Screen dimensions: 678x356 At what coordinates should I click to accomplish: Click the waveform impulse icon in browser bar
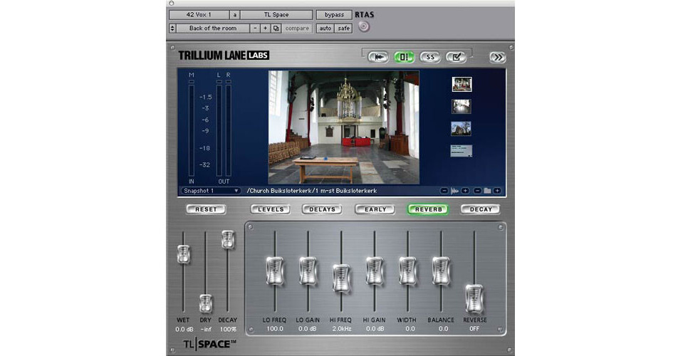(x=454, y=191)
